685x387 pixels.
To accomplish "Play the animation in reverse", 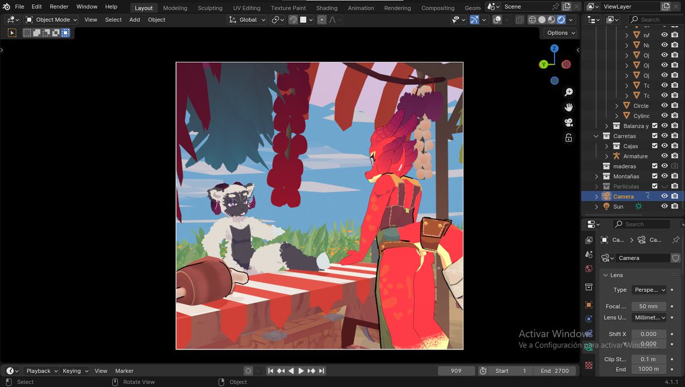I will coord(291,371).
